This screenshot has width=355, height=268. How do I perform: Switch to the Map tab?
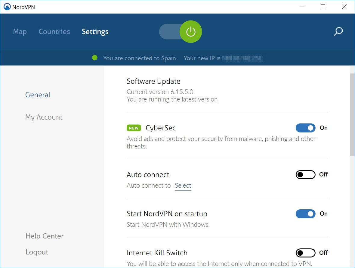point(20,32)
